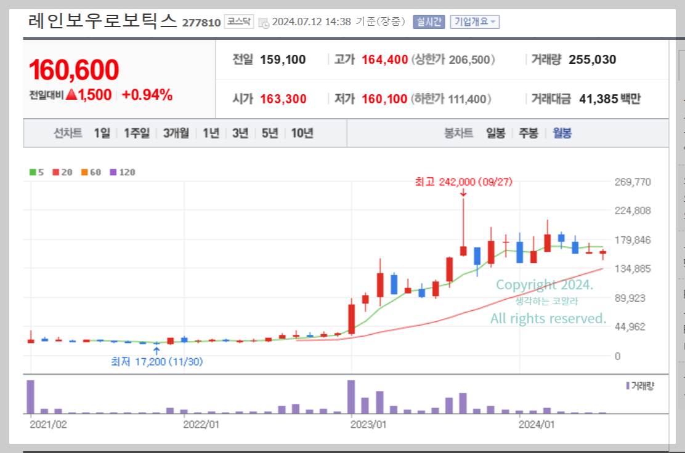Viewport: 685px width, 453px height.
Task: Click the stock code 277810
Action: 201,23
